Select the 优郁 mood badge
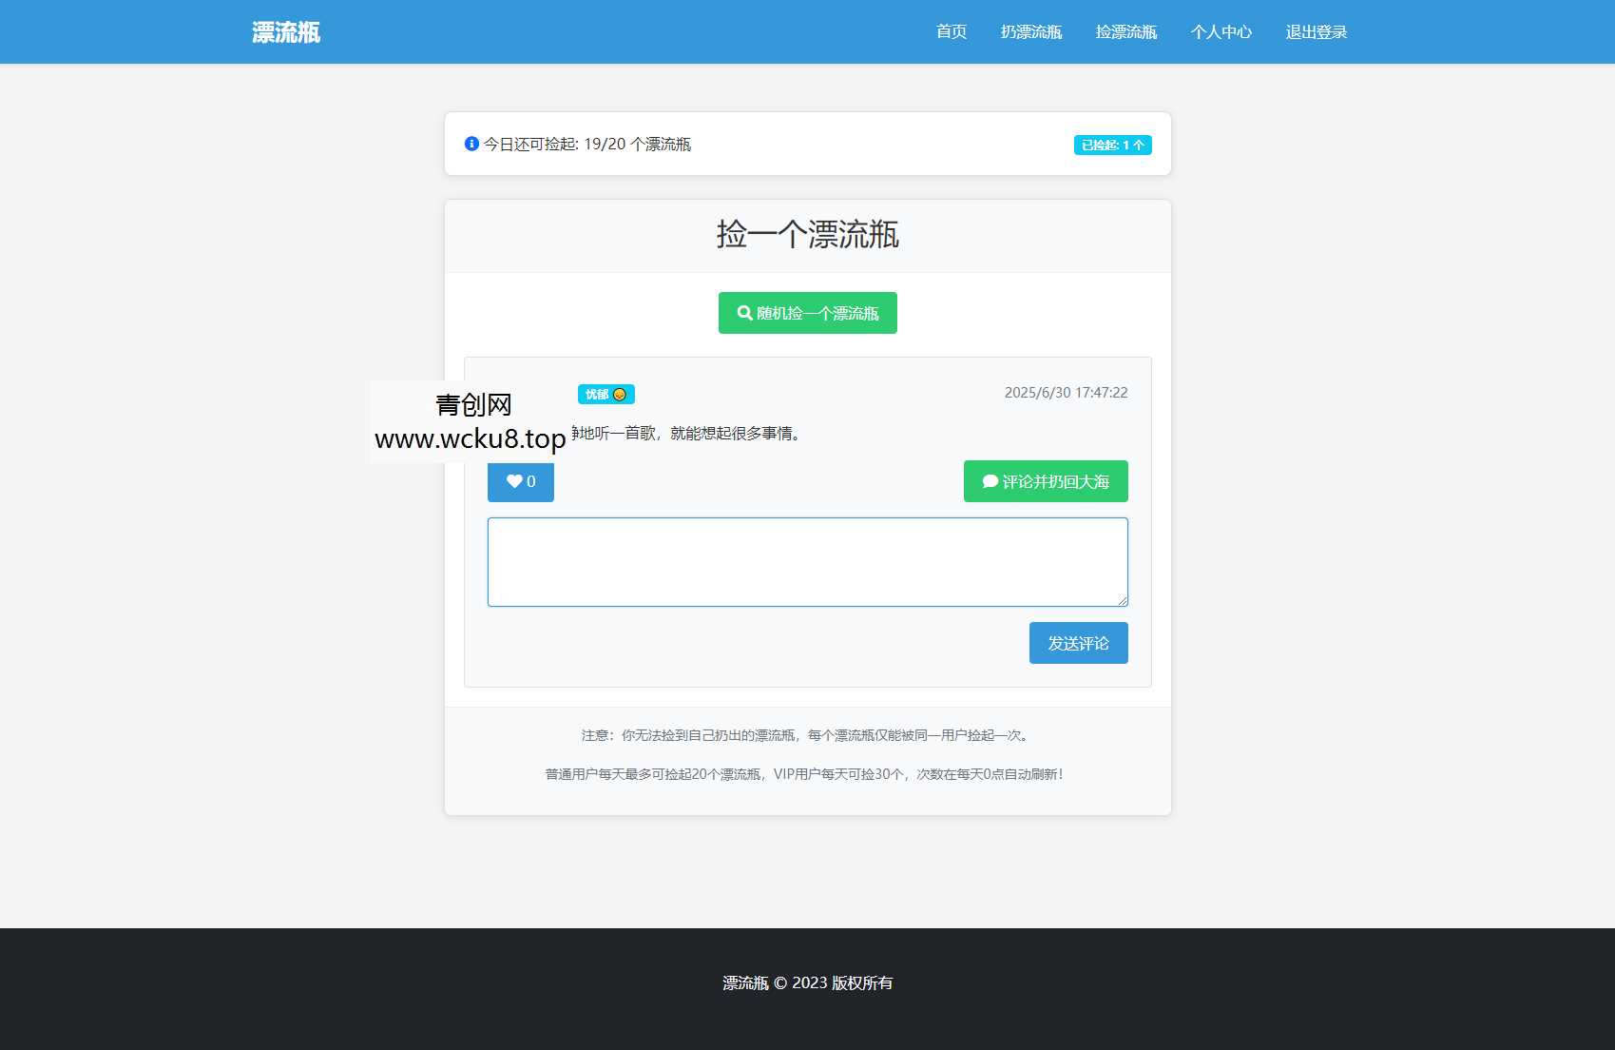1615x1050 pixels. point(599,393)
